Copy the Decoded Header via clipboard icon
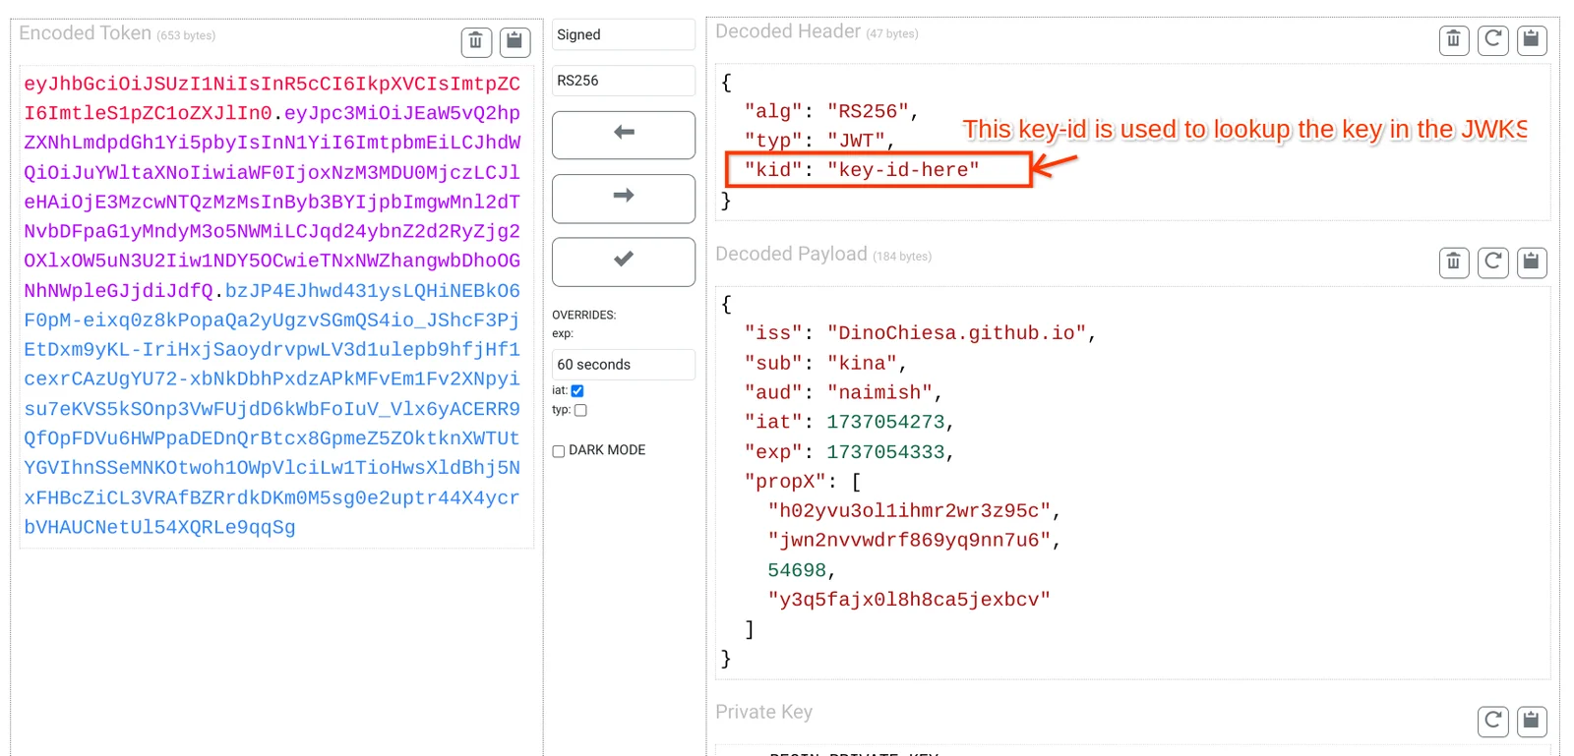 click(1532, 39)
